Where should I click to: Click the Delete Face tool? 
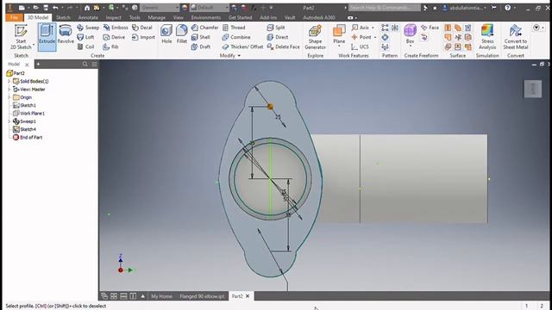coord(284,46)
